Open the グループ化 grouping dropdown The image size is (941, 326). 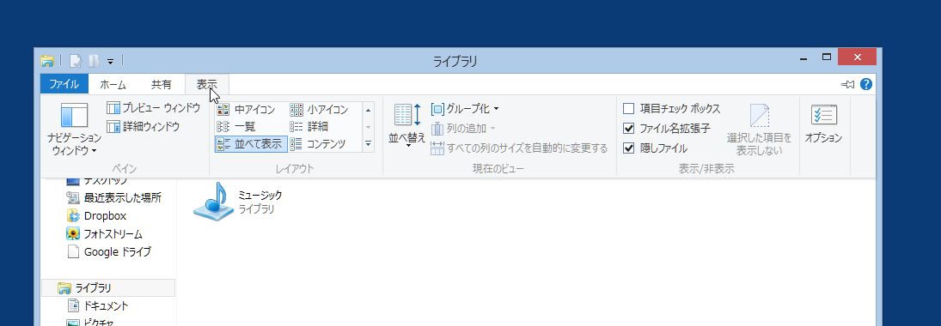pyautogui.click(x=465, y=109)
